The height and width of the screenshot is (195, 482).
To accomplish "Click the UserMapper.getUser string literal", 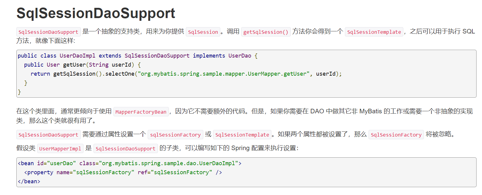I will pyautogui.click(x=224, y=74).
